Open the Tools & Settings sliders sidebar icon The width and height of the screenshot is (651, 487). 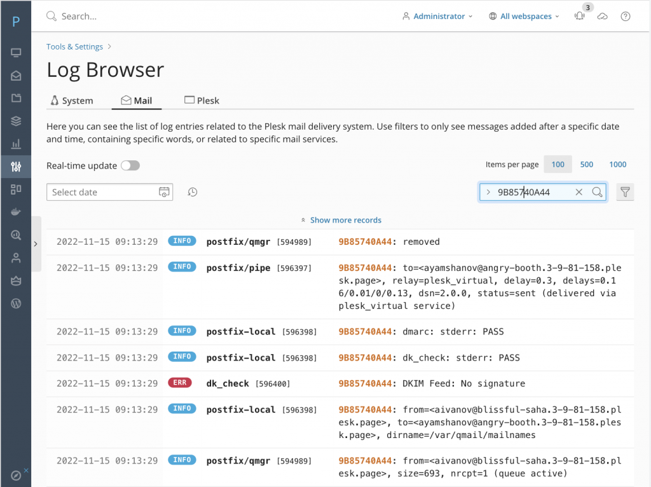tap(16, 167)
